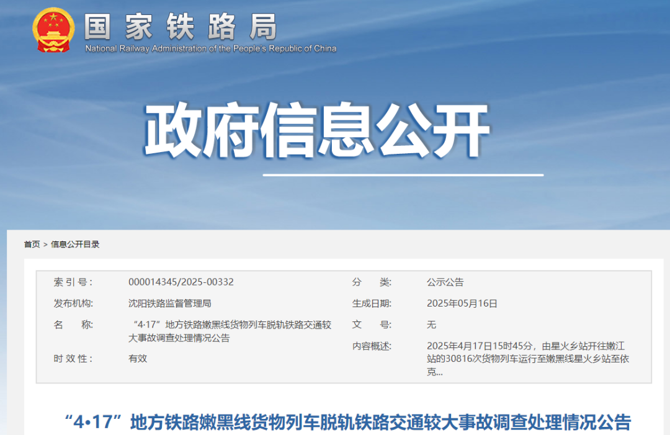Open 信息公开目录 breadcrumb link
Screen dimensions: 670x435
pos(75,244)
